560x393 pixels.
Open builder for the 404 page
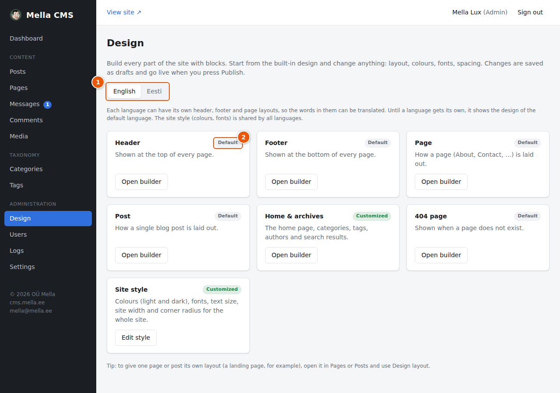(441, 255)
